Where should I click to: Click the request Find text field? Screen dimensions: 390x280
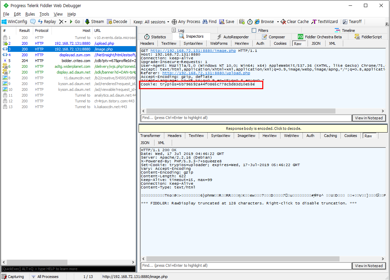[x=246, y=118]
